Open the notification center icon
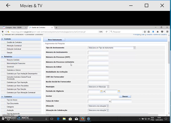171x123 pixels. pyautogui.click(x=166, y=119)
